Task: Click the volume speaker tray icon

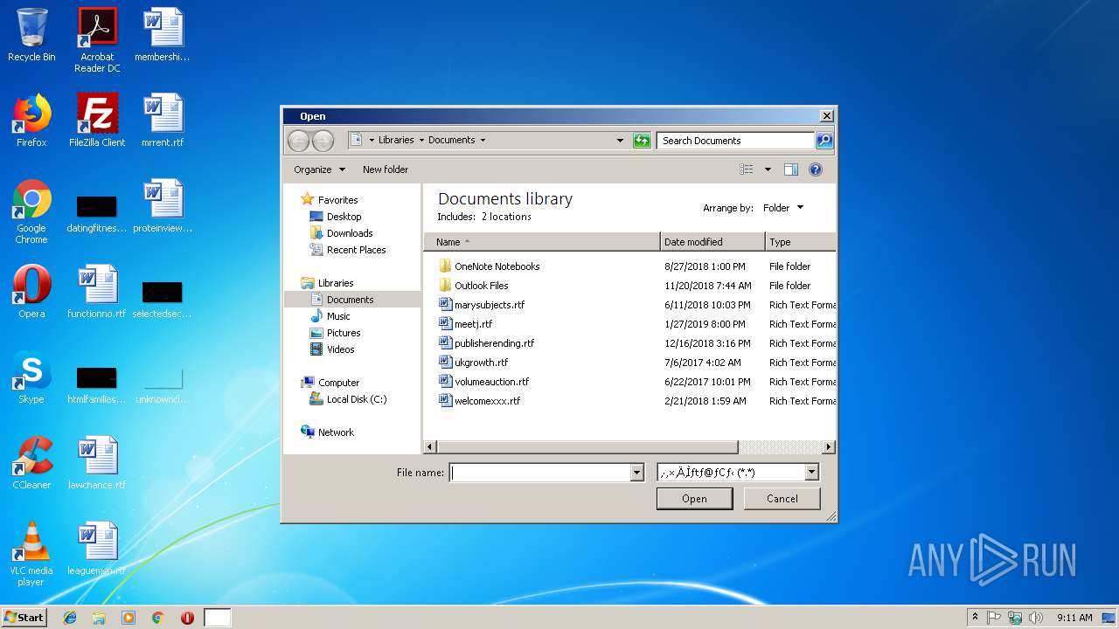Action: [1036, 618]
